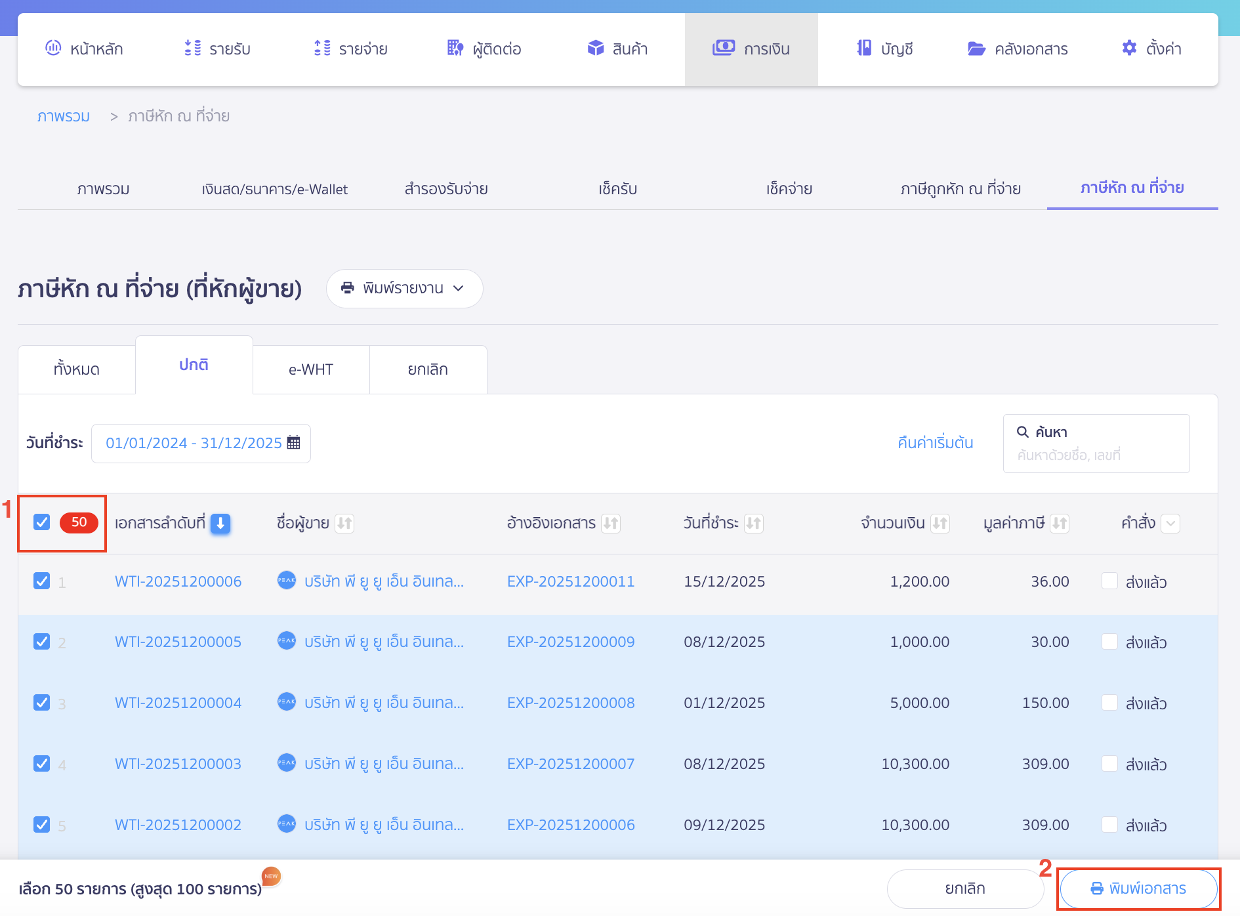
Task: Click the ค้นหา search input field
Action: coord(1096,454)
